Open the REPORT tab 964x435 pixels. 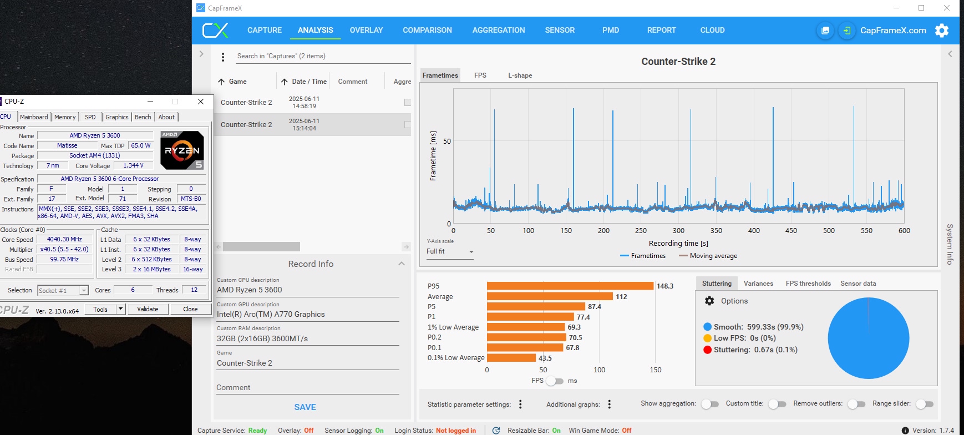point(661,31)
